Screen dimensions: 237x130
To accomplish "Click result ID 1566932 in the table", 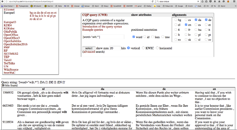I will pyautogui.click(x=8, y=93).
